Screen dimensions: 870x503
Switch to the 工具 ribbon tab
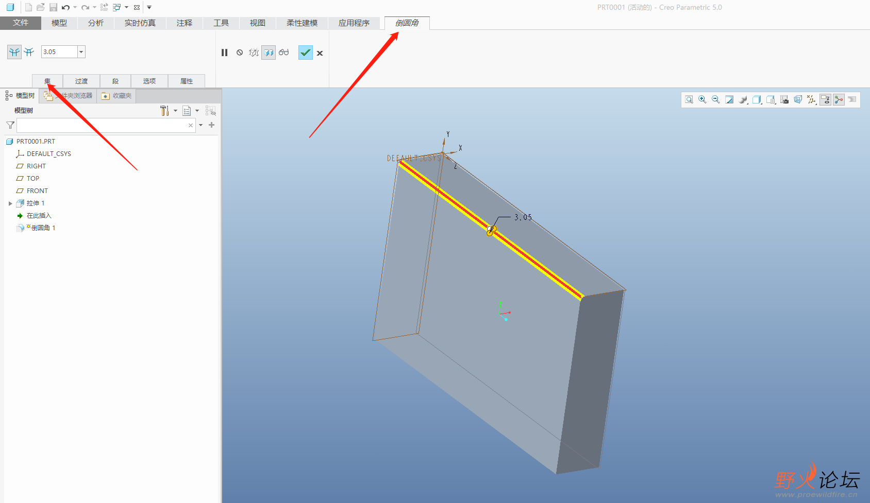pyautogui.click(x=221, y=23)
